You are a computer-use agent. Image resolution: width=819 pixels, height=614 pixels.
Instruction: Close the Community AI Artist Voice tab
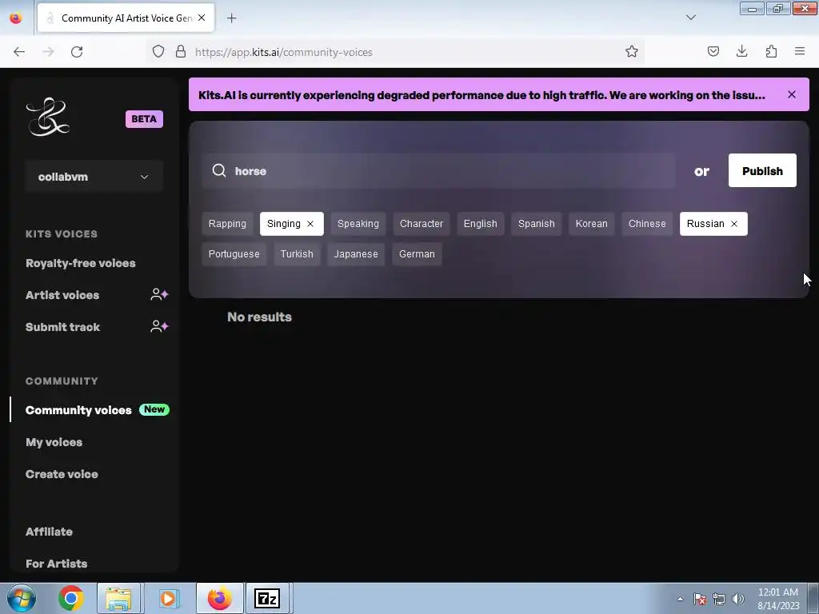pyautogui.click(x=202, y=18)
